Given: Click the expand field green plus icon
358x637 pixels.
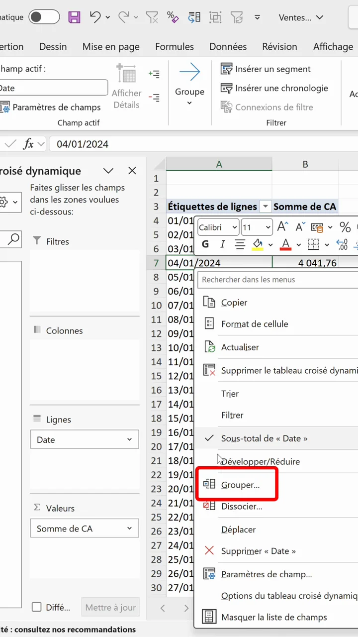Looking at the screenshot, I should [x=154, y=74].
